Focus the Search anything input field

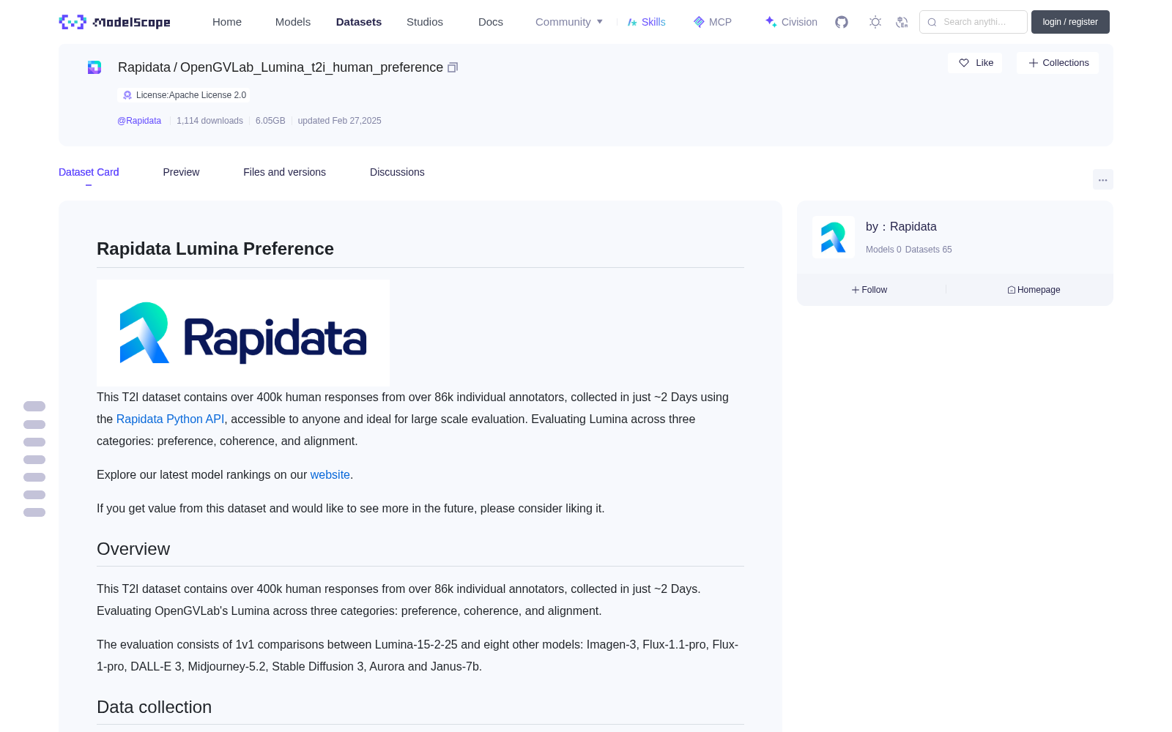[973, 22]
